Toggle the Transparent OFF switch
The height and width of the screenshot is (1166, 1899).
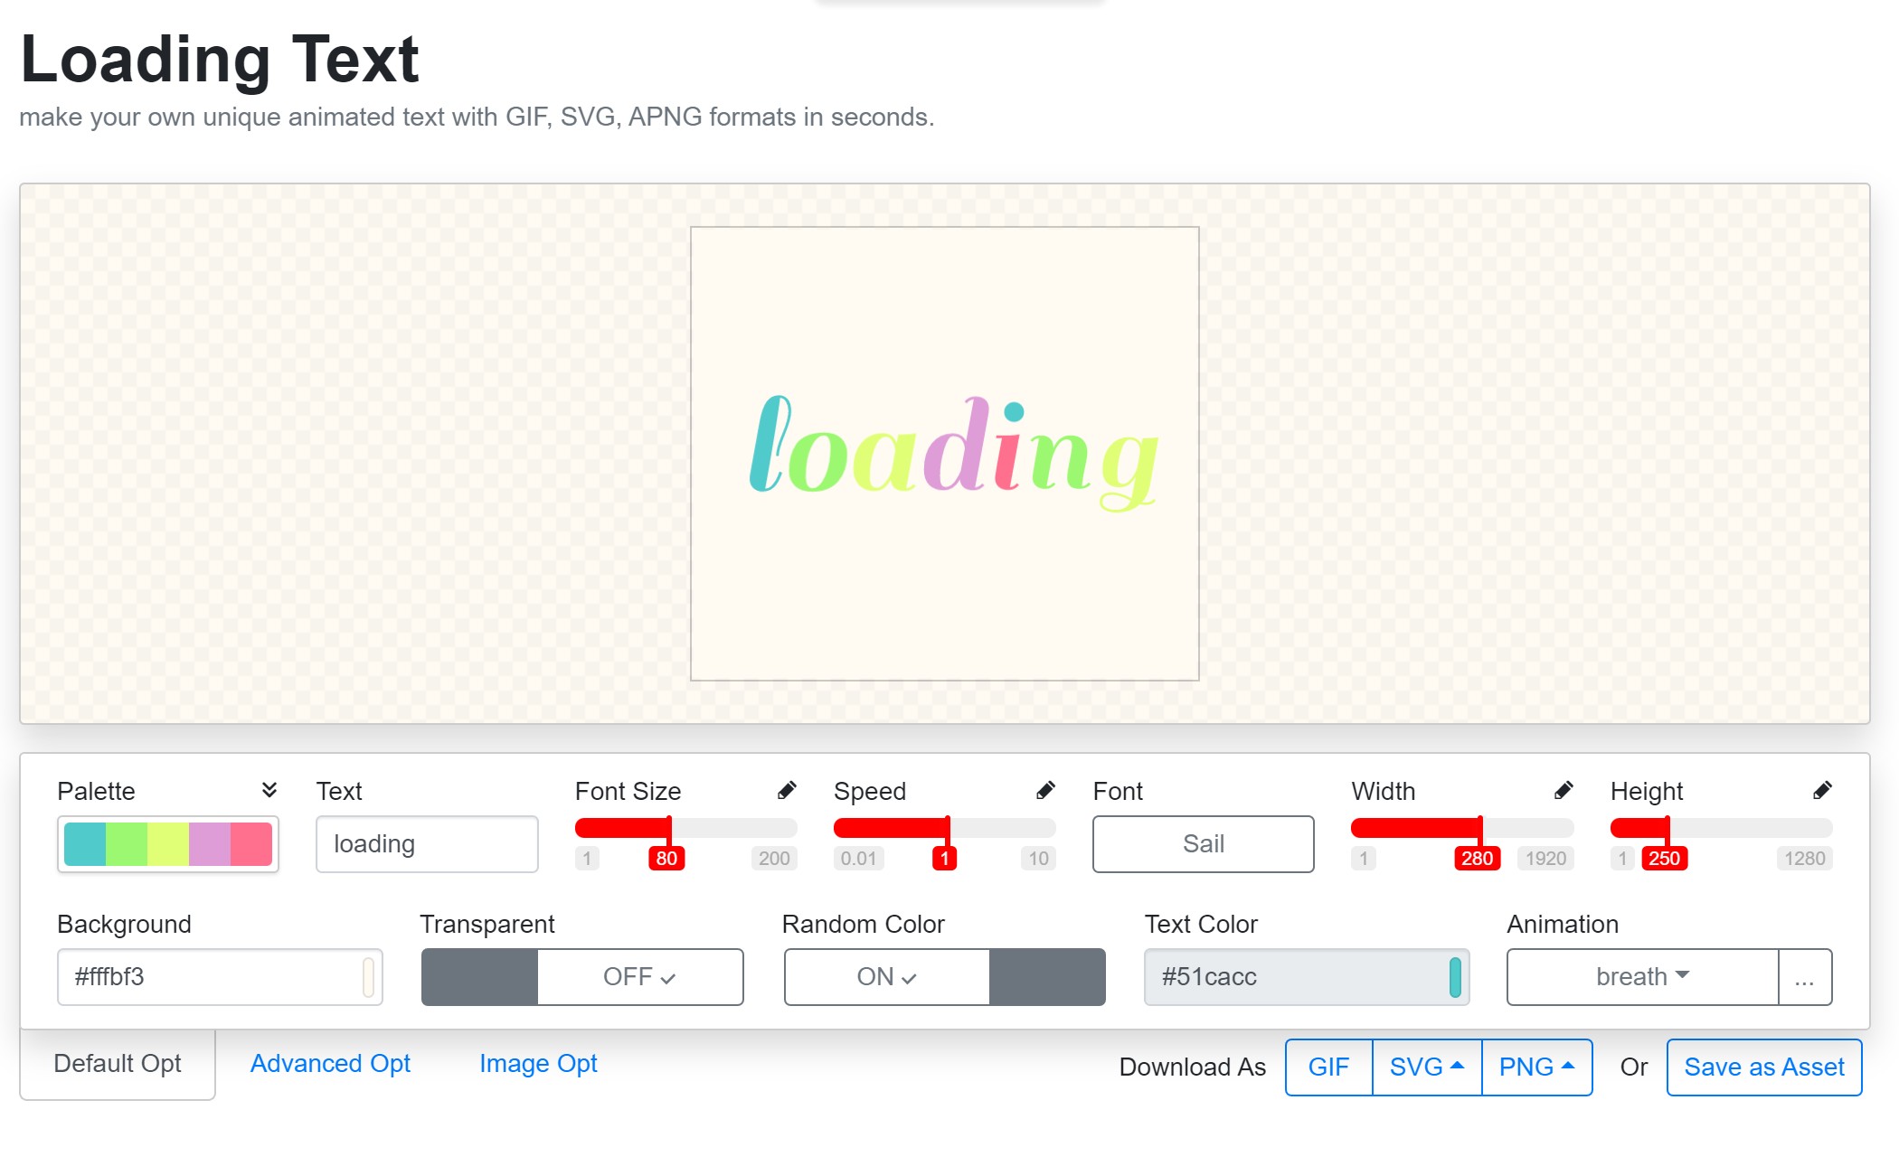582,977
